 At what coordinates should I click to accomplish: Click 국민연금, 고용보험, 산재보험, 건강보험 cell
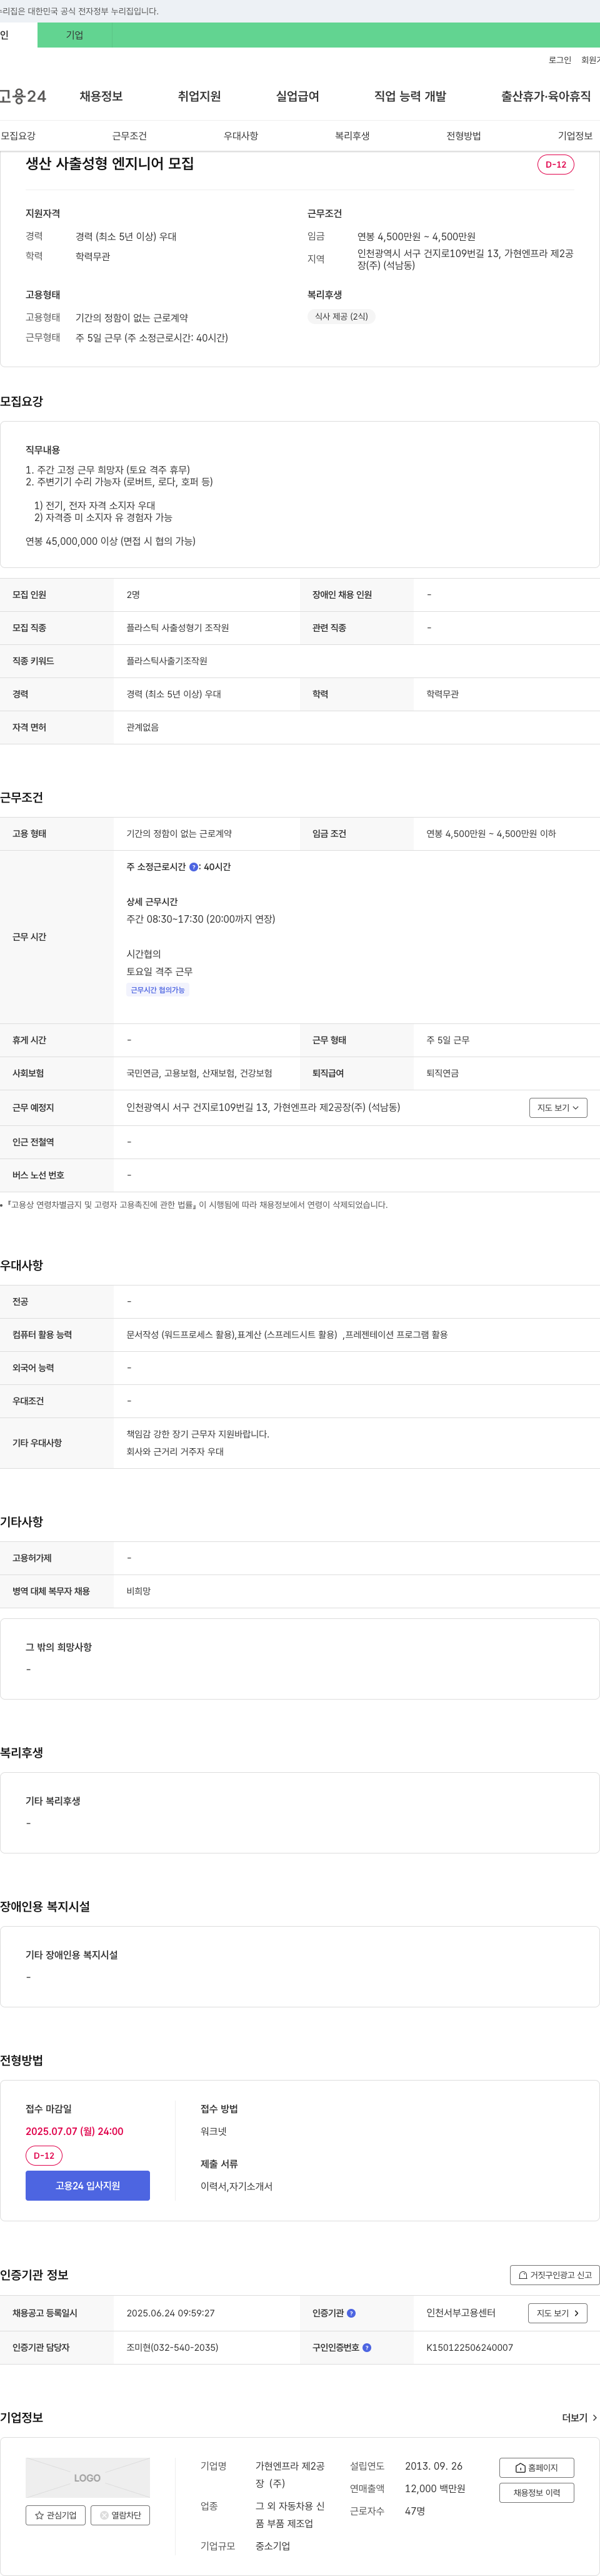(x=199, y=1073)
